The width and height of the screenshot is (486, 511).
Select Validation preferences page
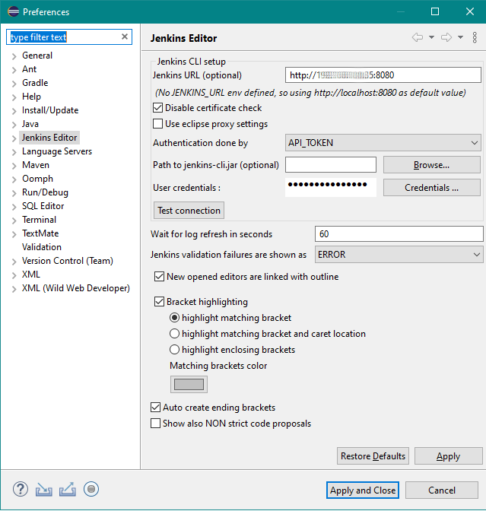pos(42,247)
